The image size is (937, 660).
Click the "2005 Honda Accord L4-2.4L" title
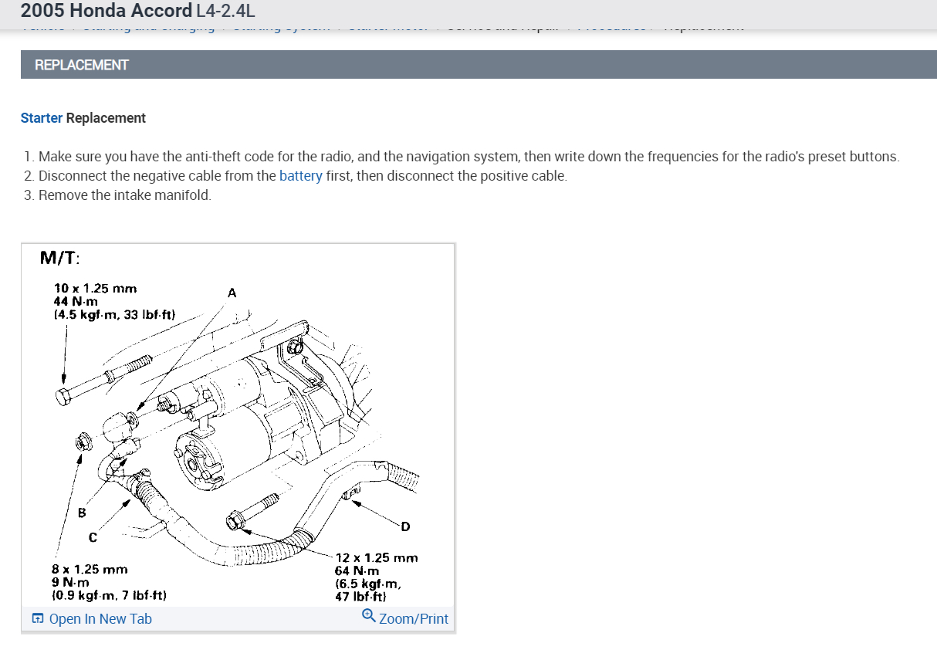click(x=138, y=11)
